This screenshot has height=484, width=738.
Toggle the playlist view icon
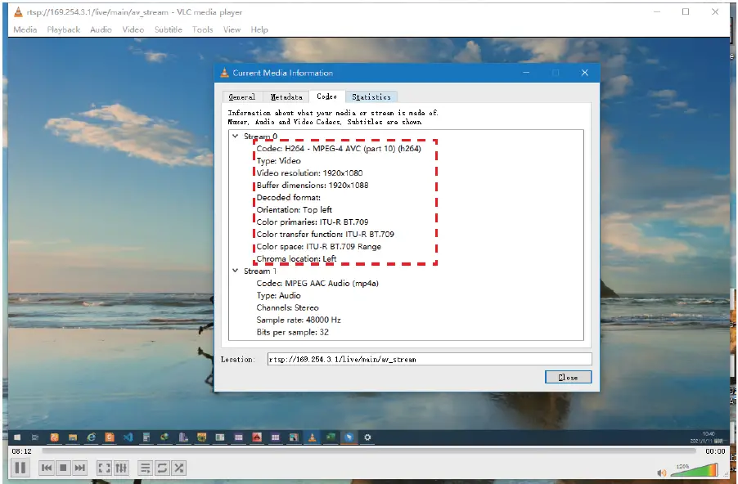point(146,468)
